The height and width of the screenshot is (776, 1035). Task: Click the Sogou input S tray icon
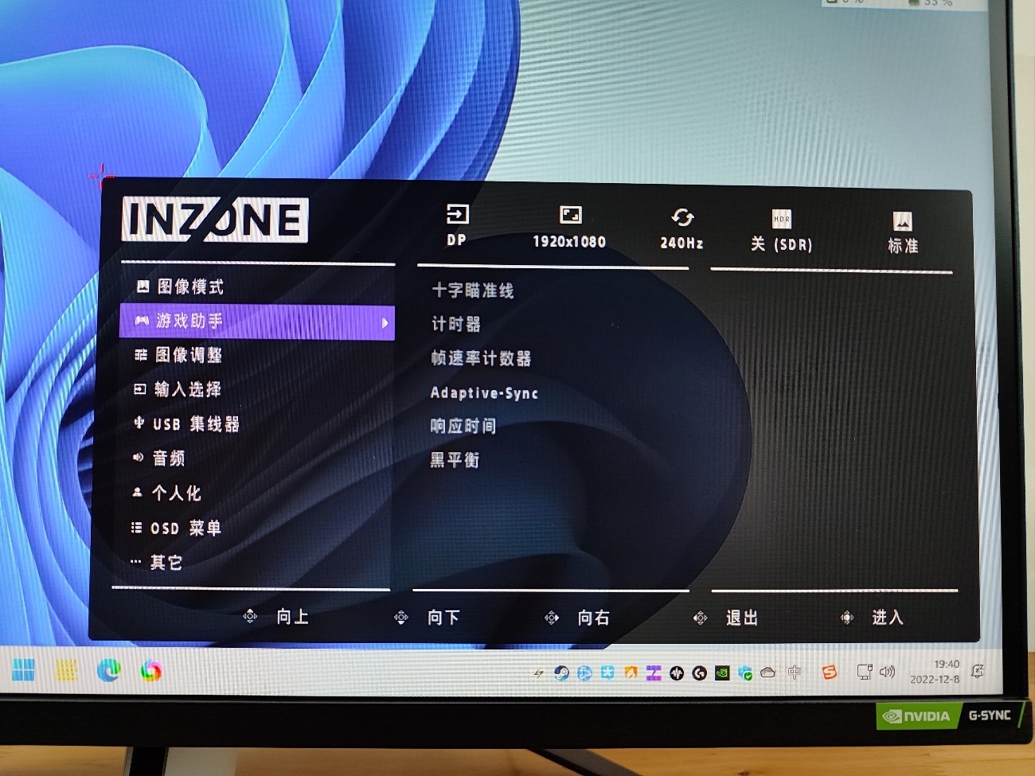coord(830,673)
